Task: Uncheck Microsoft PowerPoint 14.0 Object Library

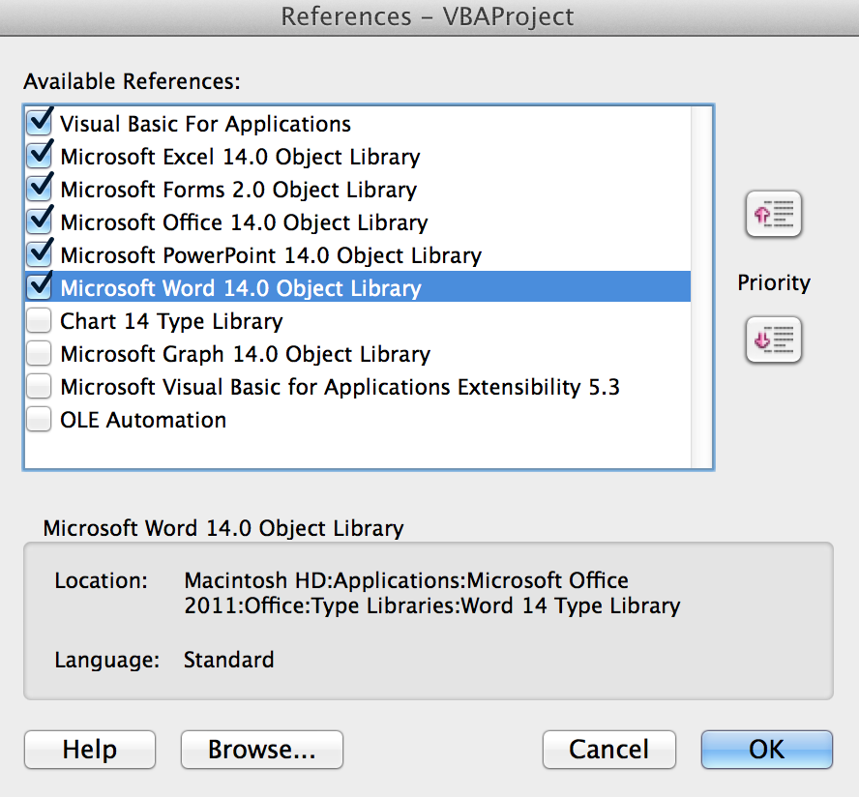Action: (x=40, y=254)
